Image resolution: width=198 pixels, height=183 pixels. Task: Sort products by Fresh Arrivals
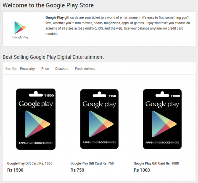[85, 69]
